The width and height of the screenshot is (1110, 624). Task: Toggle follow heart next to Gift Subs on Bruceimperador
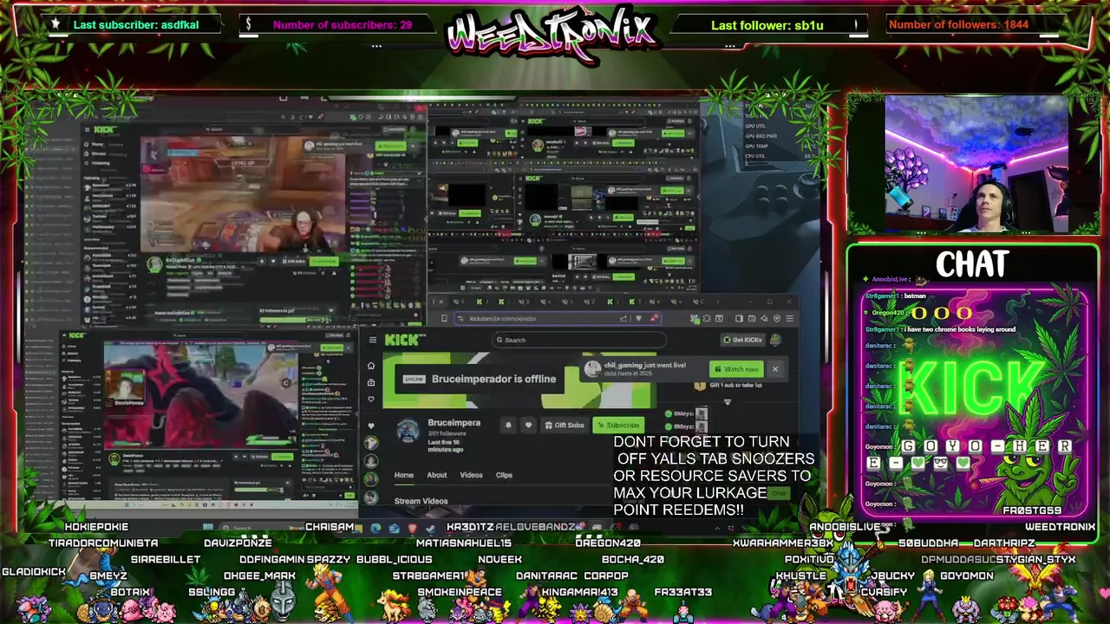pos(528,425)
